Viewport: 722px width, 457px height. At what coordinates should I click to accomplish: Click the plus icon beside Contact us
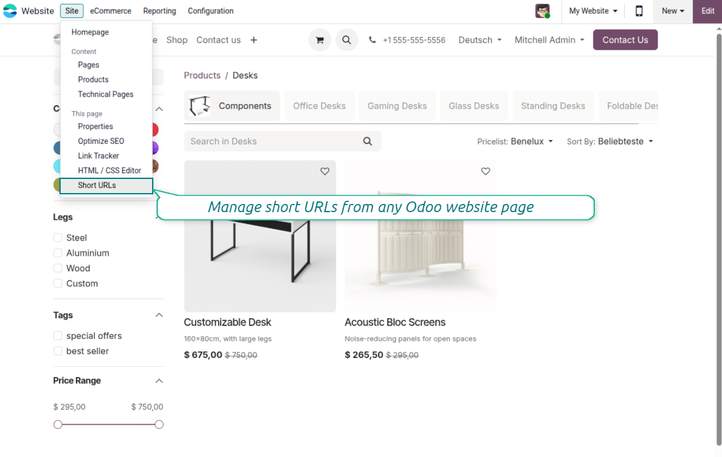[x=254, y=40]
